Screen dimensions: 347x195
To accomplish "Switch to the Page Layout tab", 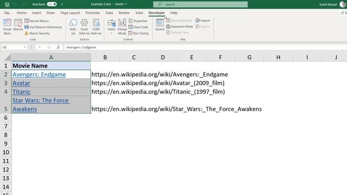I will (x=70, y=13).
